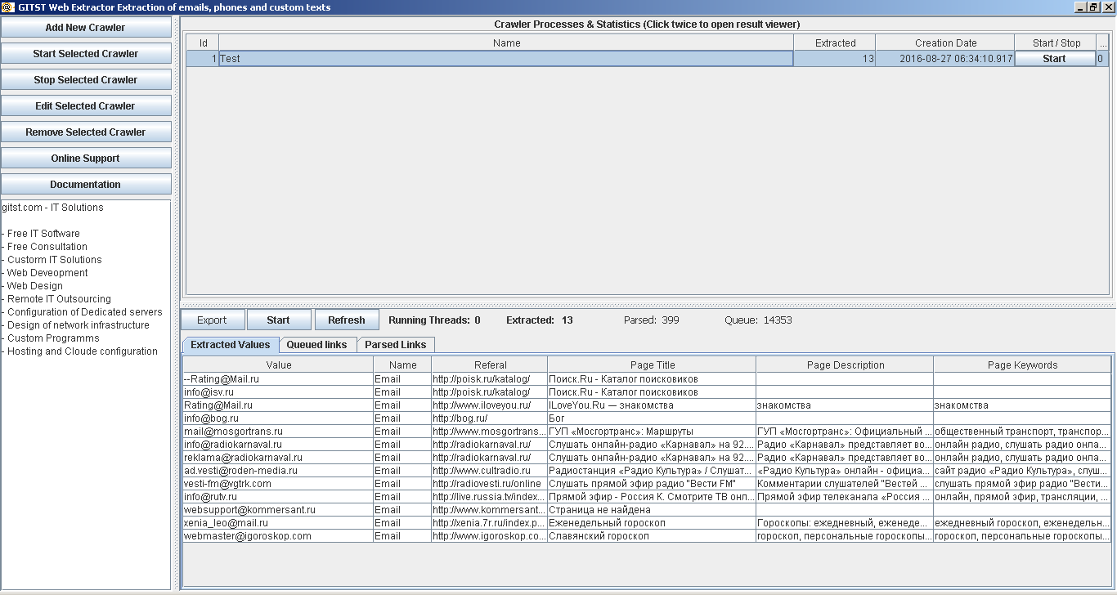Click the Export button
This screenshot has height=595, width=1117.
[x=212, y=320]
